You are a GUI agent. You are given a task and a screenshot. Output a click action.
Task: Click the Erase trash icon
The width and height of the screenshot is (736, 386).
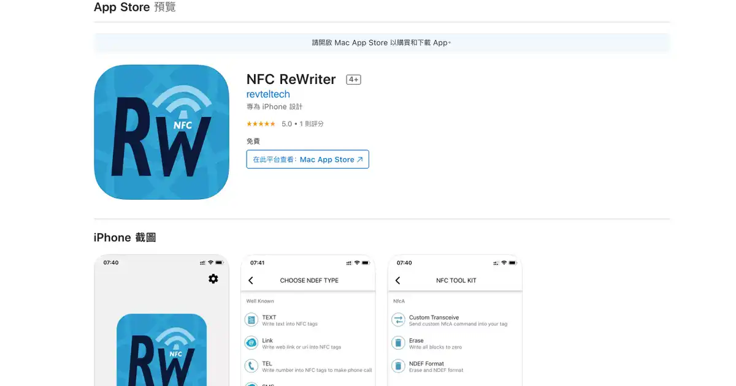(x=399, y=343)
